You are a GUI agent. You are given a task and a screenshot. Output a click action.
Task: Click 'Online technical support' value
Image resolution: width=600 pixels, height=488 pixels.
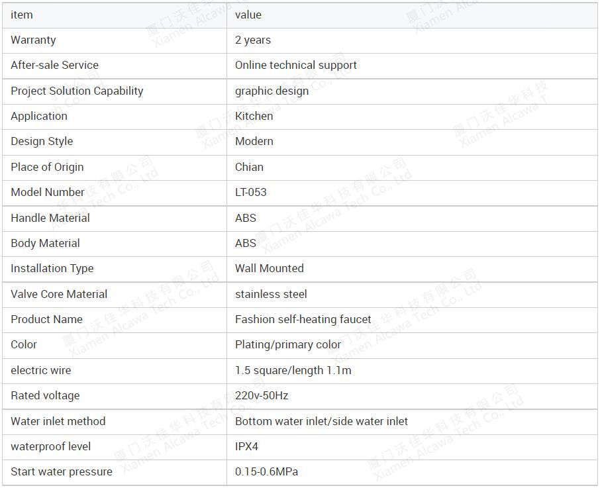point(296,66)
